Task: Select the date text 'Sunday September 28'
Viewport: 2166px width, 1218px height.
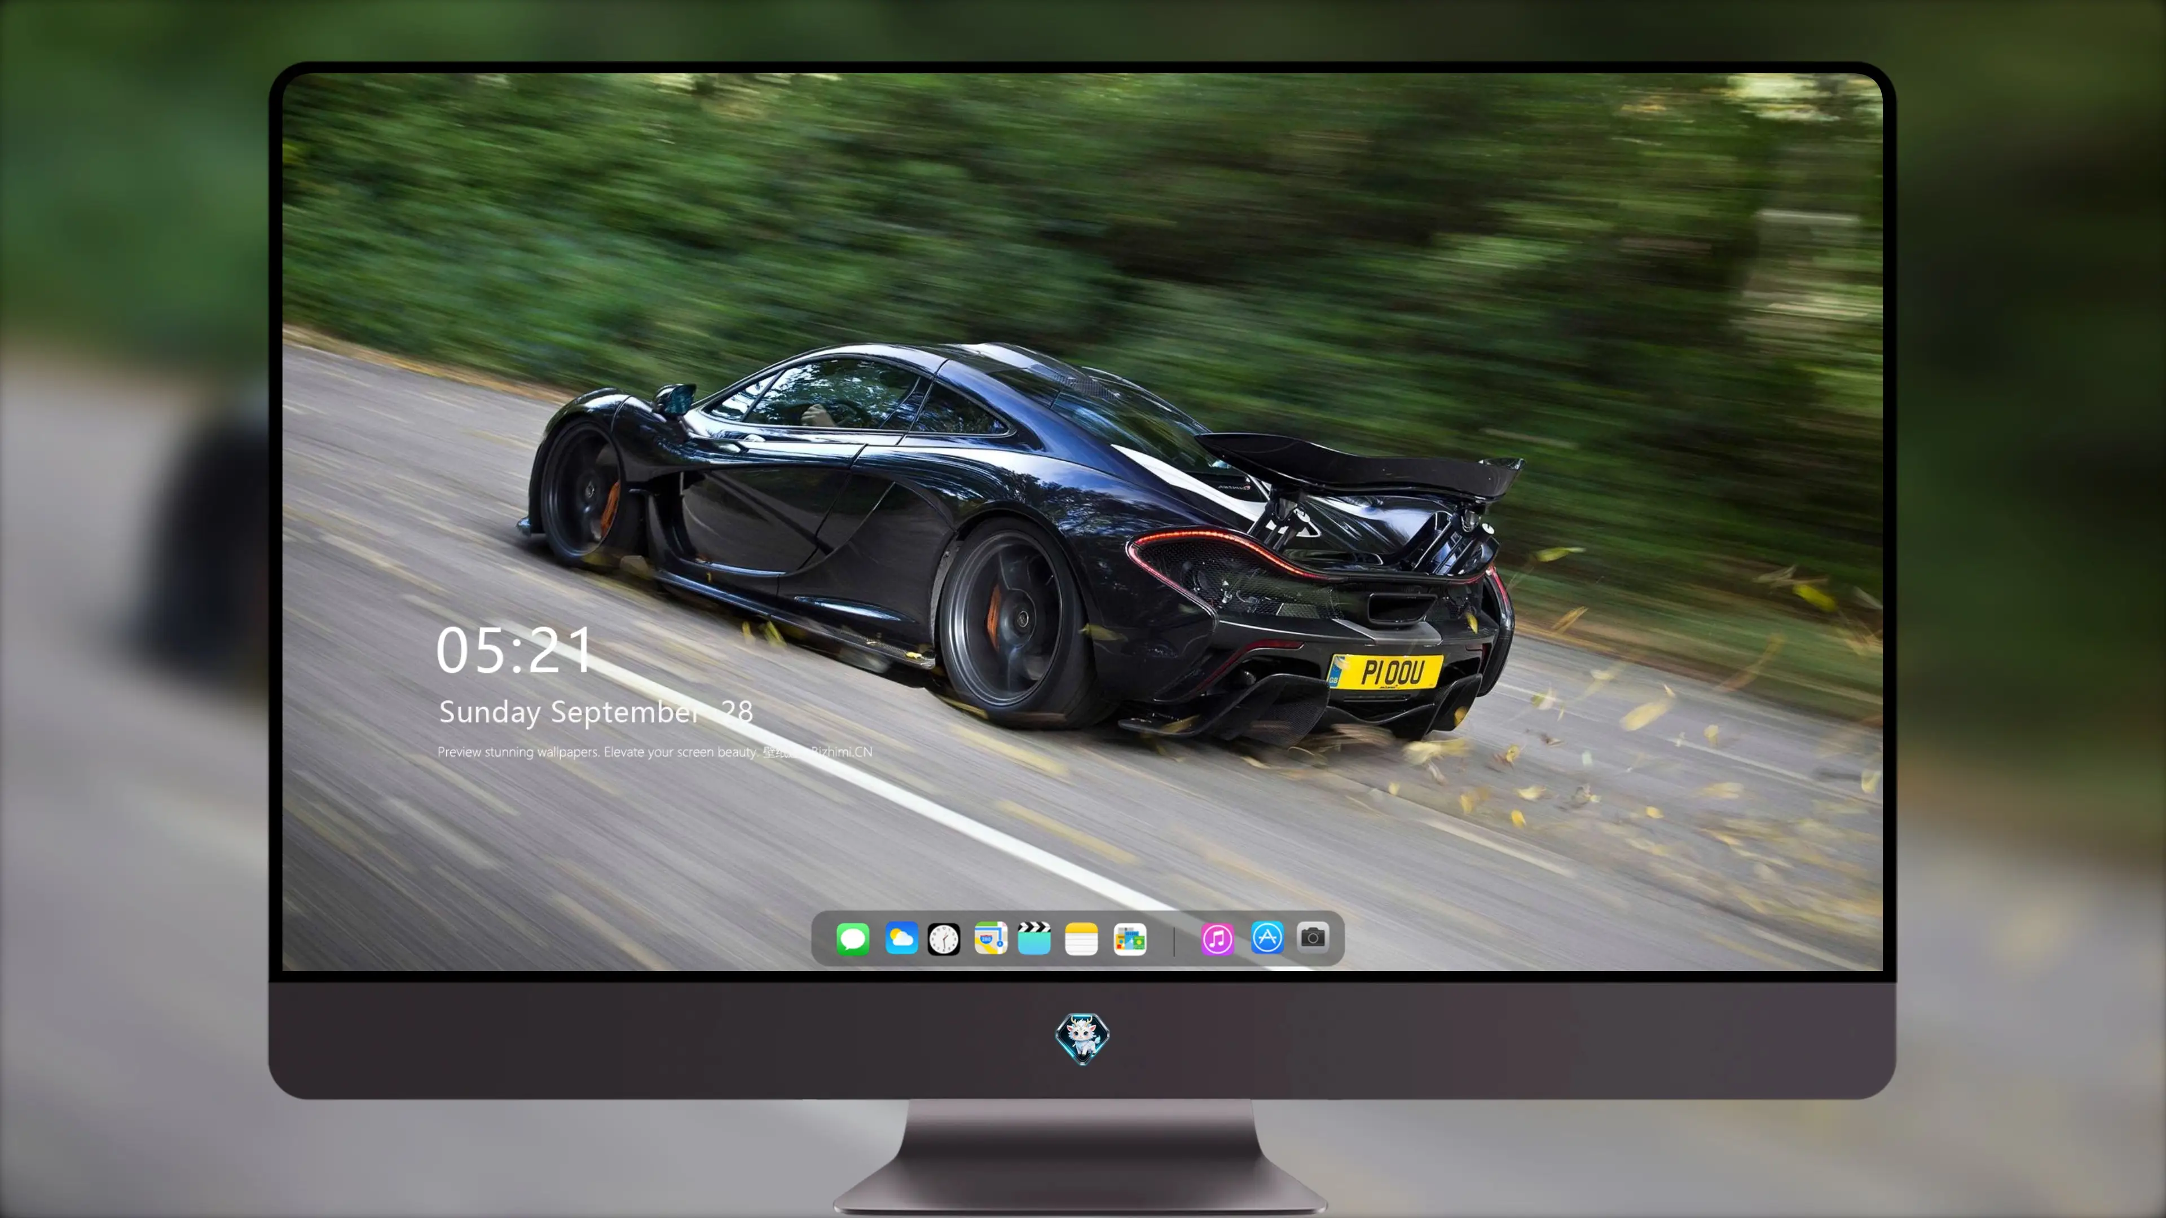Action: click(596, 712)
